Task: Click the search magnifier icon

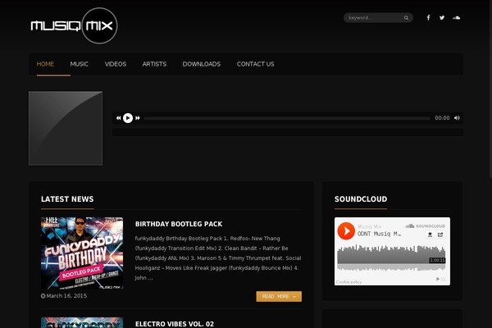Action: coord(406,18)
